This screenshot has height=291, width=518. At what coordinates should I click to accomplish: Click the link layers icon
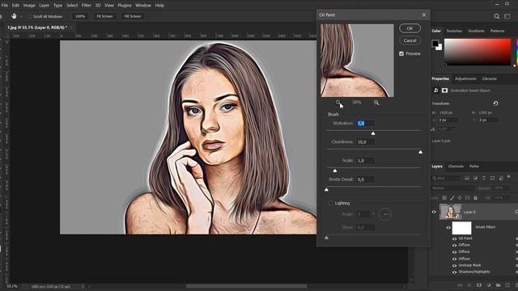point(460,285)
